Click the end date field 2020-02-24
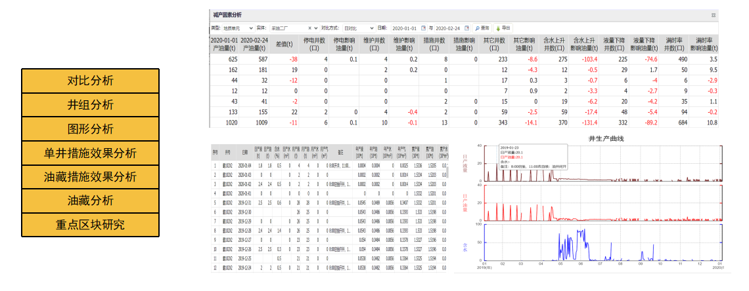Viewport: 749px width, 291px height. coord(448,28)
